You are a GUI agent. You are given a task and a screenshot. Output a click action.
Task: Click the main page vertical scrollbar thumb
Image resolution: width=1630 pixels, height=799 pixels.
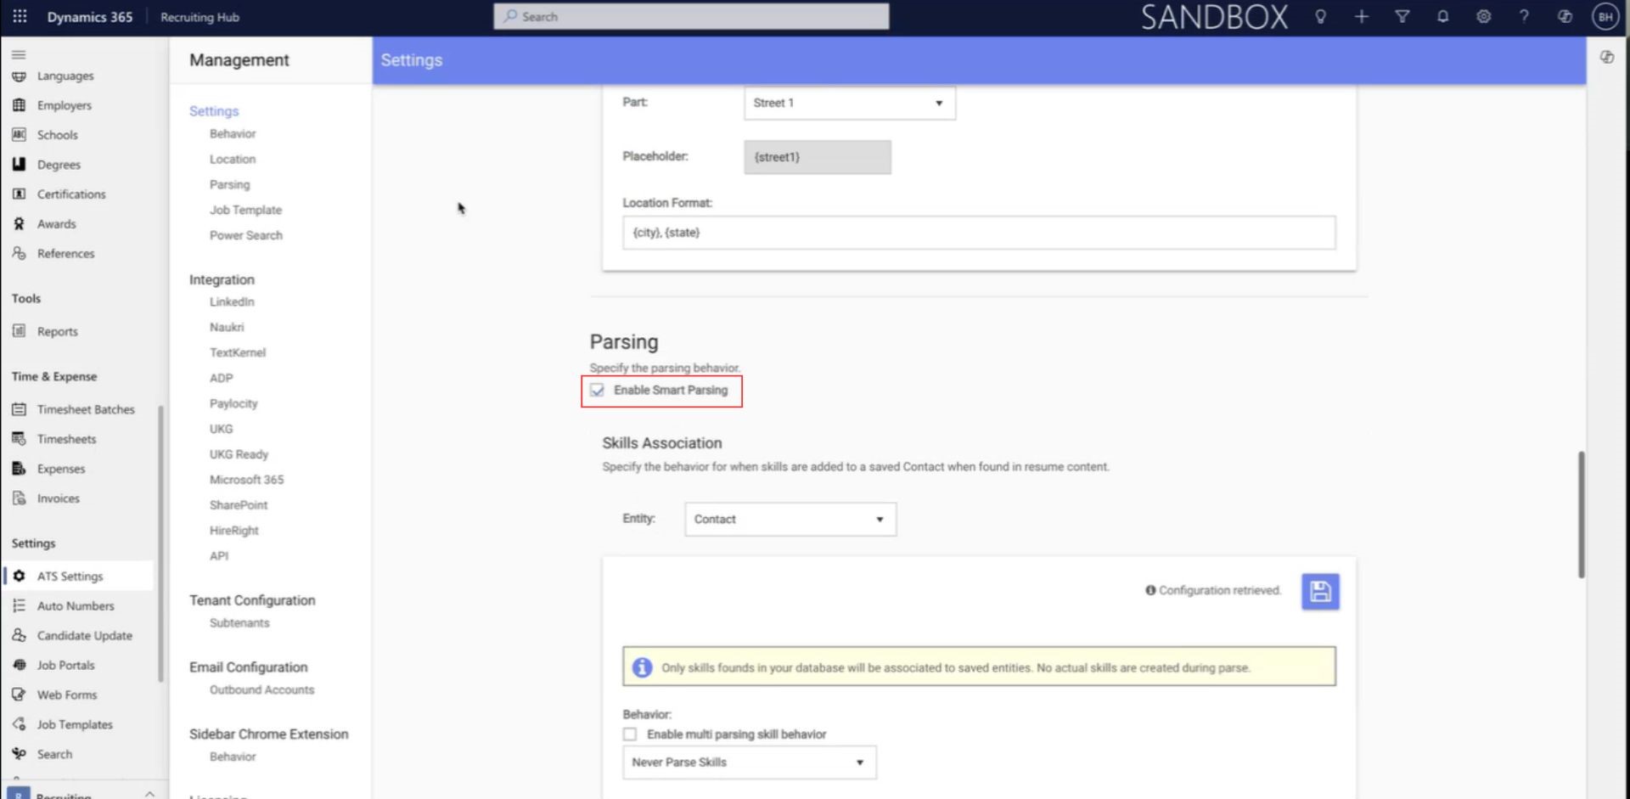(1582, 515)
